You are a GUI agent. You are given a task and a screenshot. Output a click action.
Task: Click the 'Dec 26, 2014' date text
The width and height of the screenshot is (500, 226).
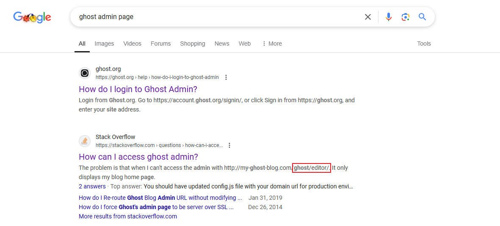(265, 207)
